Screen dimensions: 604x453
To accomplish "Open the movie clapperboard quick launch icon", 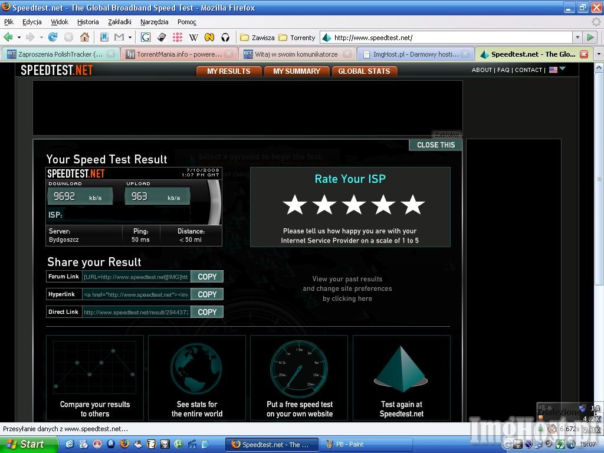I will click(x=192, y=444).
